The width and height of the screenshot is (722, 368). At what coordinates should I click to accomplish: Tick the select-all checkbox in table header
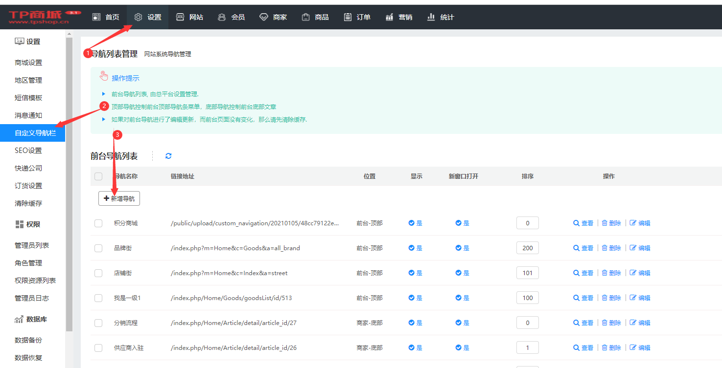click(x=98, y=176)
